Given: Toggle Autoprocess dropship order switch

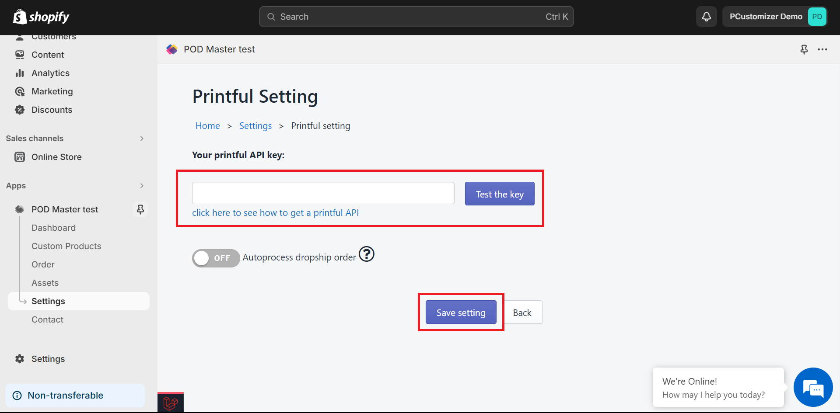Looking at the screenshot, I should (x=216, y=258).
